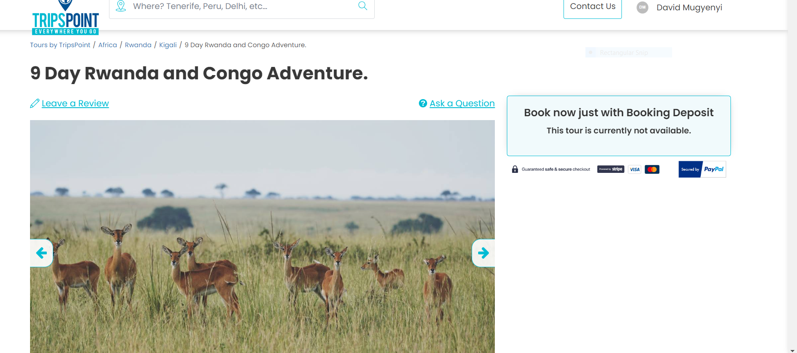This screenshot has width=797, height=353.
Task: Click the location pin icon in search bar
Action: tap(121, 6)
